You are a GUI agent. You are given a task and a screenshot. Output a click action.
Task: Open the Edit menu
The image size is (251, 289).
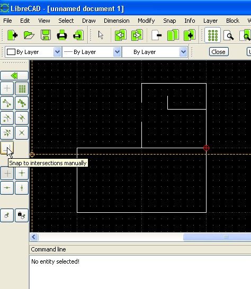pos(25,21)
